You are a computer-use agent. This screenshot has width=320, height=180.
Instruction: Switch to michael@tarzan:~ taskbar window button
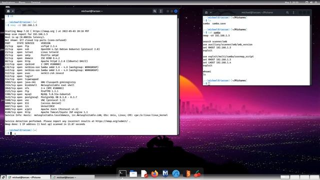pos(73,177)
